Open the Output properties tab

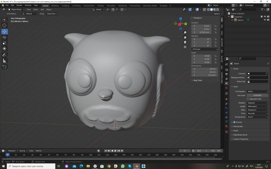click(227, 74)
